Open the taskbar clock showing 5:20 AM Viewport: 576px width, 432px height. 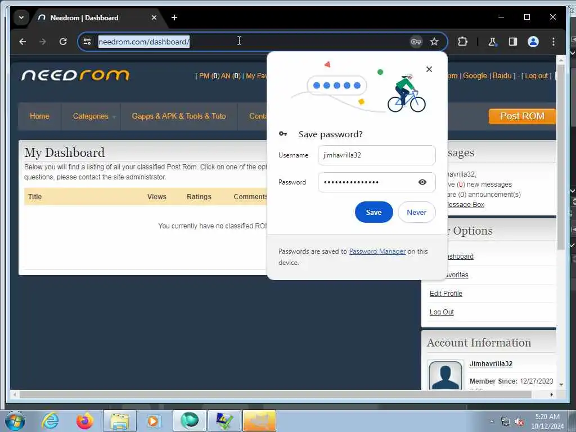point(547,421)
